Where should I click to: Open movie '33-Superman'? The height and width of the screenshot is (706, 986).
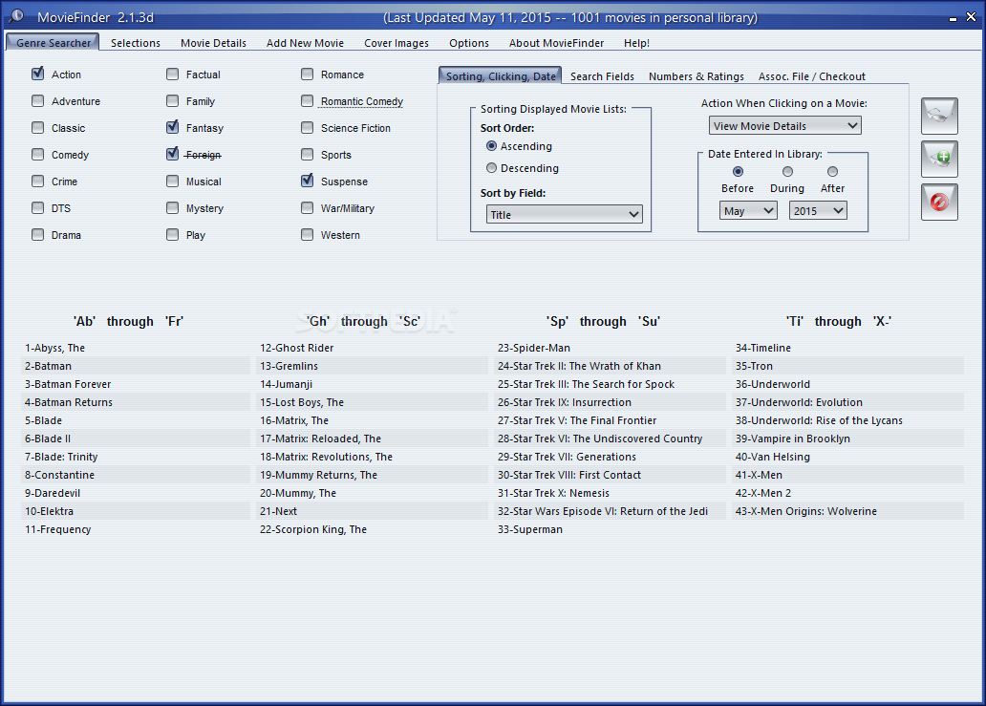click(x=529, y=529)
